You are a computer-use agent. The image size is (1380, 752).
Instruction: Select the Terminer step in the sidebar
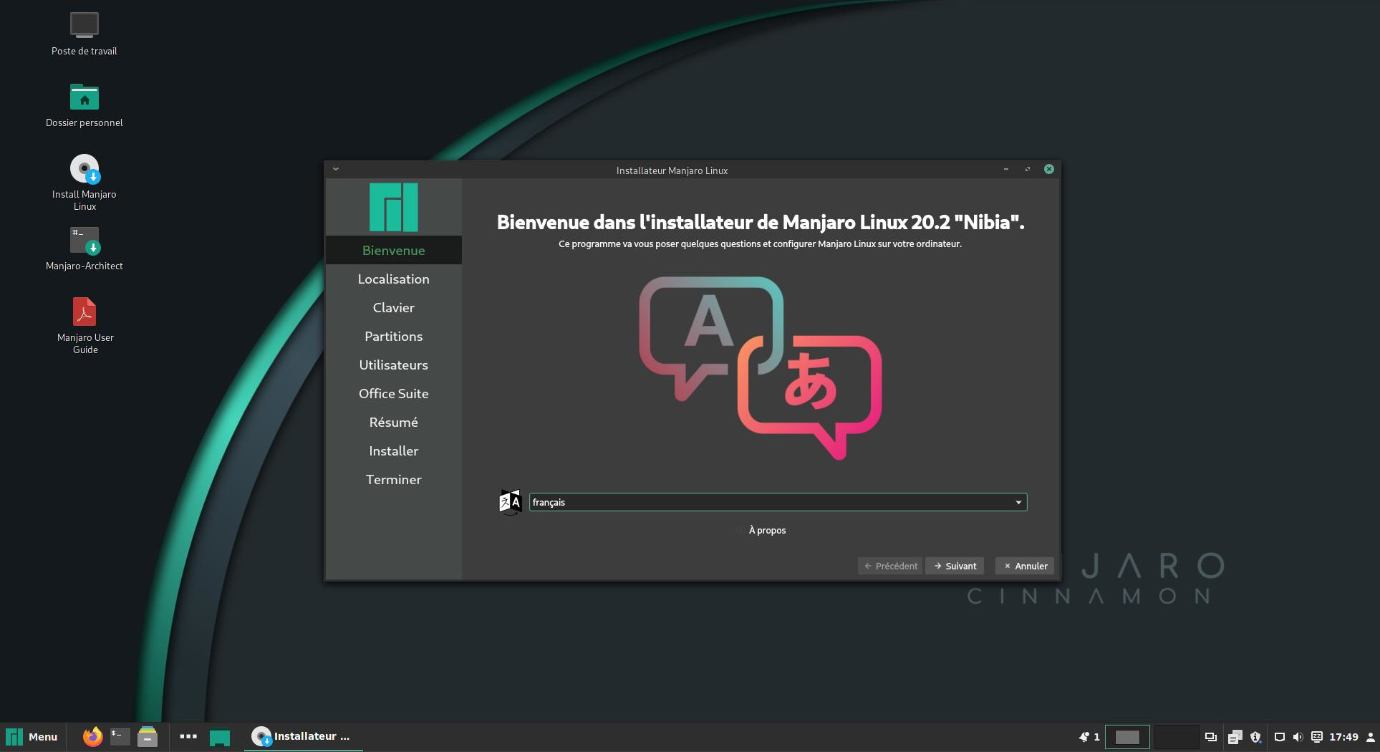click(394, 479)
